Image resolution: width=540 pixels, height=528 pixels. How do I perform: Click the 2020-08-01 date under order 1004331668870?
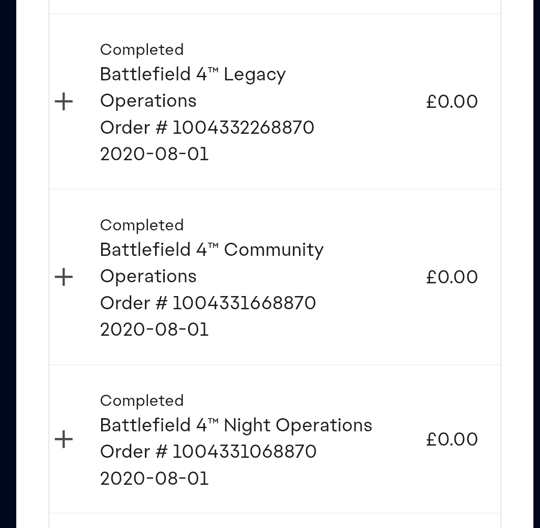(x=154, y=330)
